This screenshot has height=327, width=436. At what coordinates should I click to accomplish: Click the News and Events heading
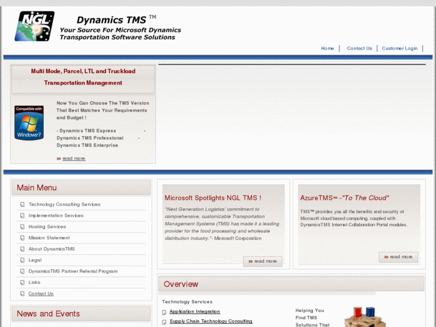tap(48, 314)
